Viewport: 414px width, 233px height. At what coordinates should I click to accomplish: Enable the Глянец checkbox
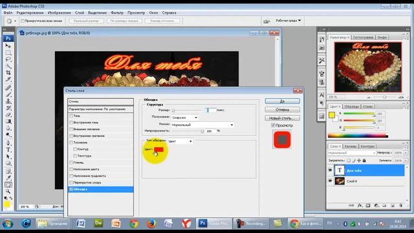point(71,162)
